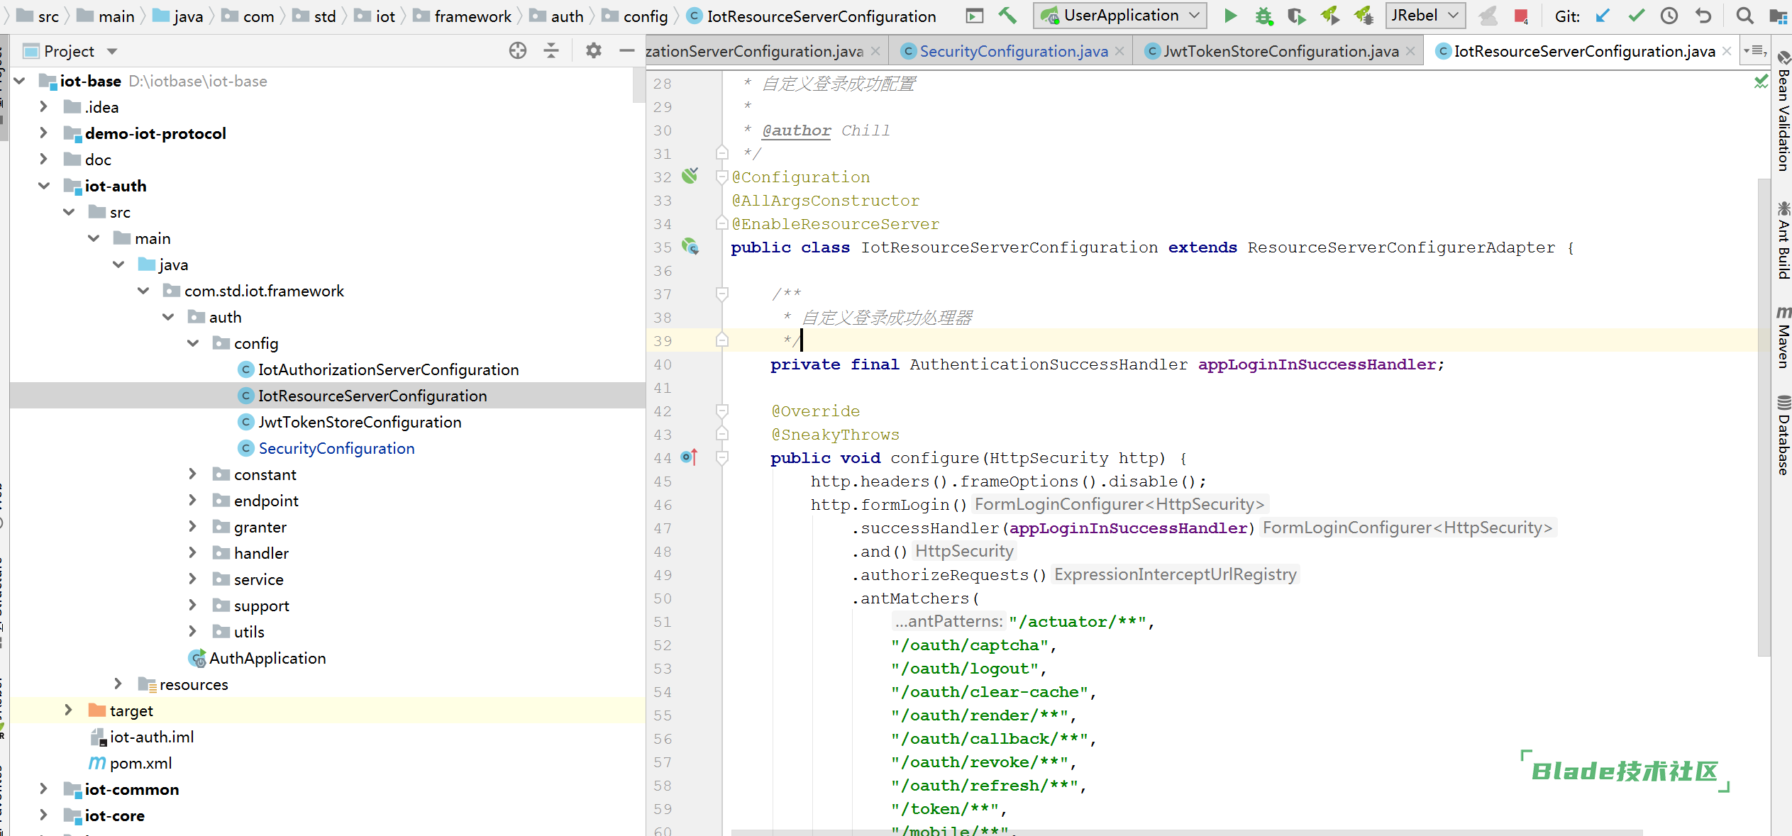Viewport: 1792px width, 836px height.
Task: Start debugging with the green bug icon
Action: (x=1263, y=16)
